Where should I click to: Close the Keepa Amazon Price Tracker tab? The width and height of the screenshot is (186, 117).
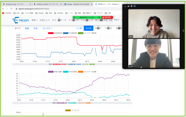click(92, 4)
